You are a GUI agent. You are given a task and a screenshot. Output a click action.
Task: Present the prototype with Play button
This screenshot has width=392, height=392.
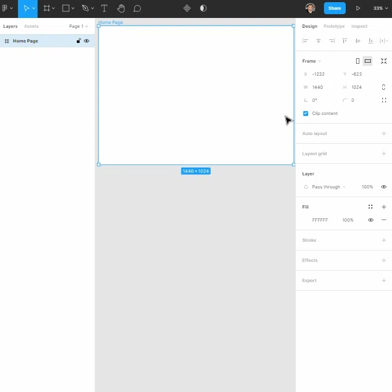pos(358,8)
